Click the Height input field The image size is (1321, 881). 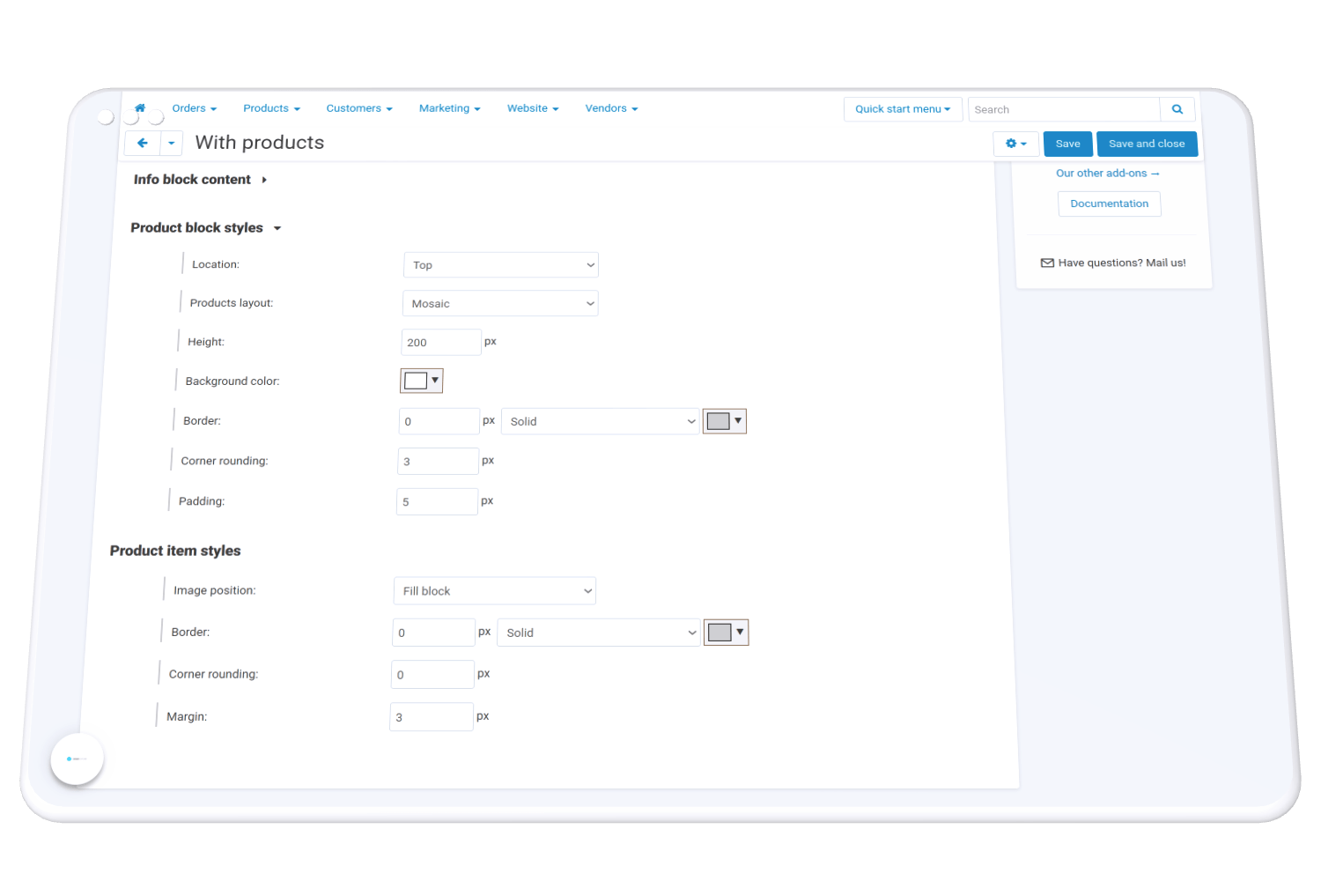pyautogui.click(x=441, y=342)
